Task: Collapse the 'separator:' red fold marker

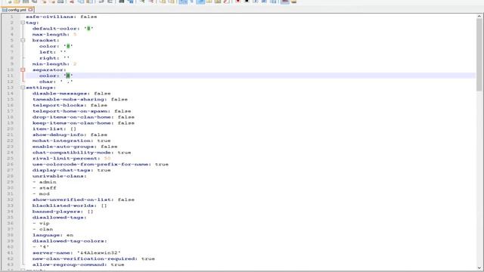Action: (x=23, y=70)
